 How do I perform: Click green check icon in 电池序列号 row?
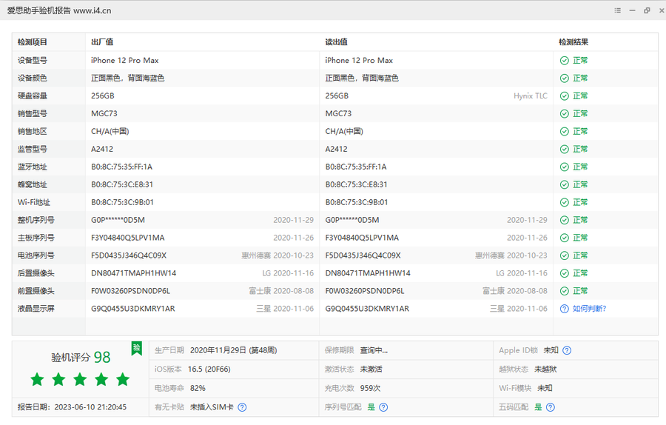tap(565, 255)
